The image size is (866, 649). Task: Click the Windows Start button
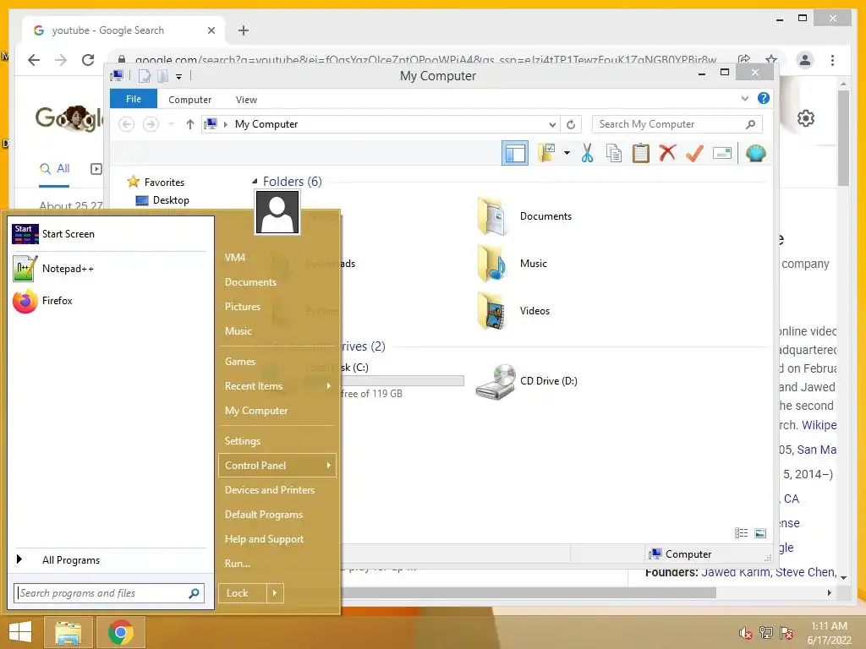point(20,632)
